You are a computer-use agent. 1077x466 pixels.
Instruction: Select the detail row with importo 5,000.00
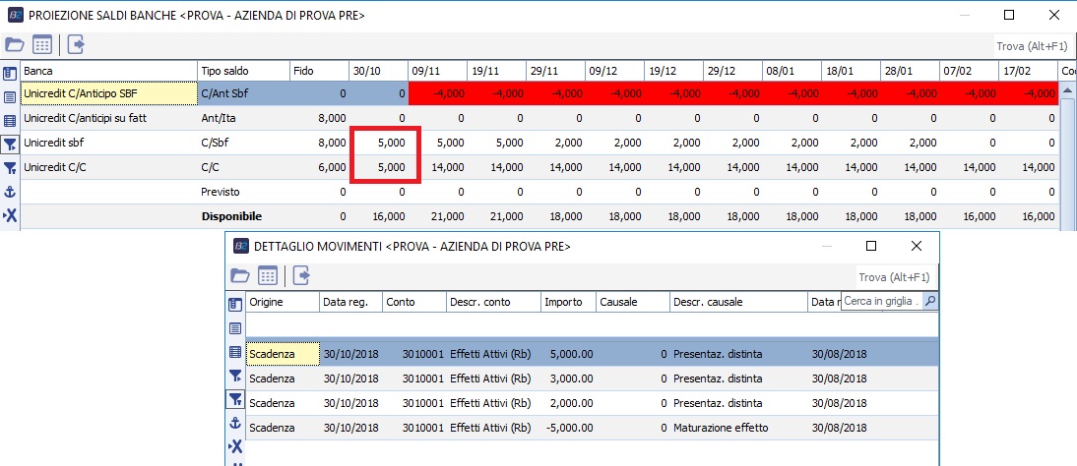coord(592,354)
